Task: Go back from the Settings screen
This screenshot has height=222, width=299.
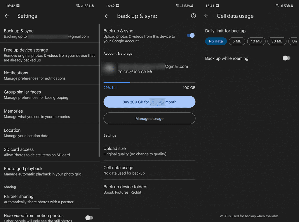Action: click(7, 16)
